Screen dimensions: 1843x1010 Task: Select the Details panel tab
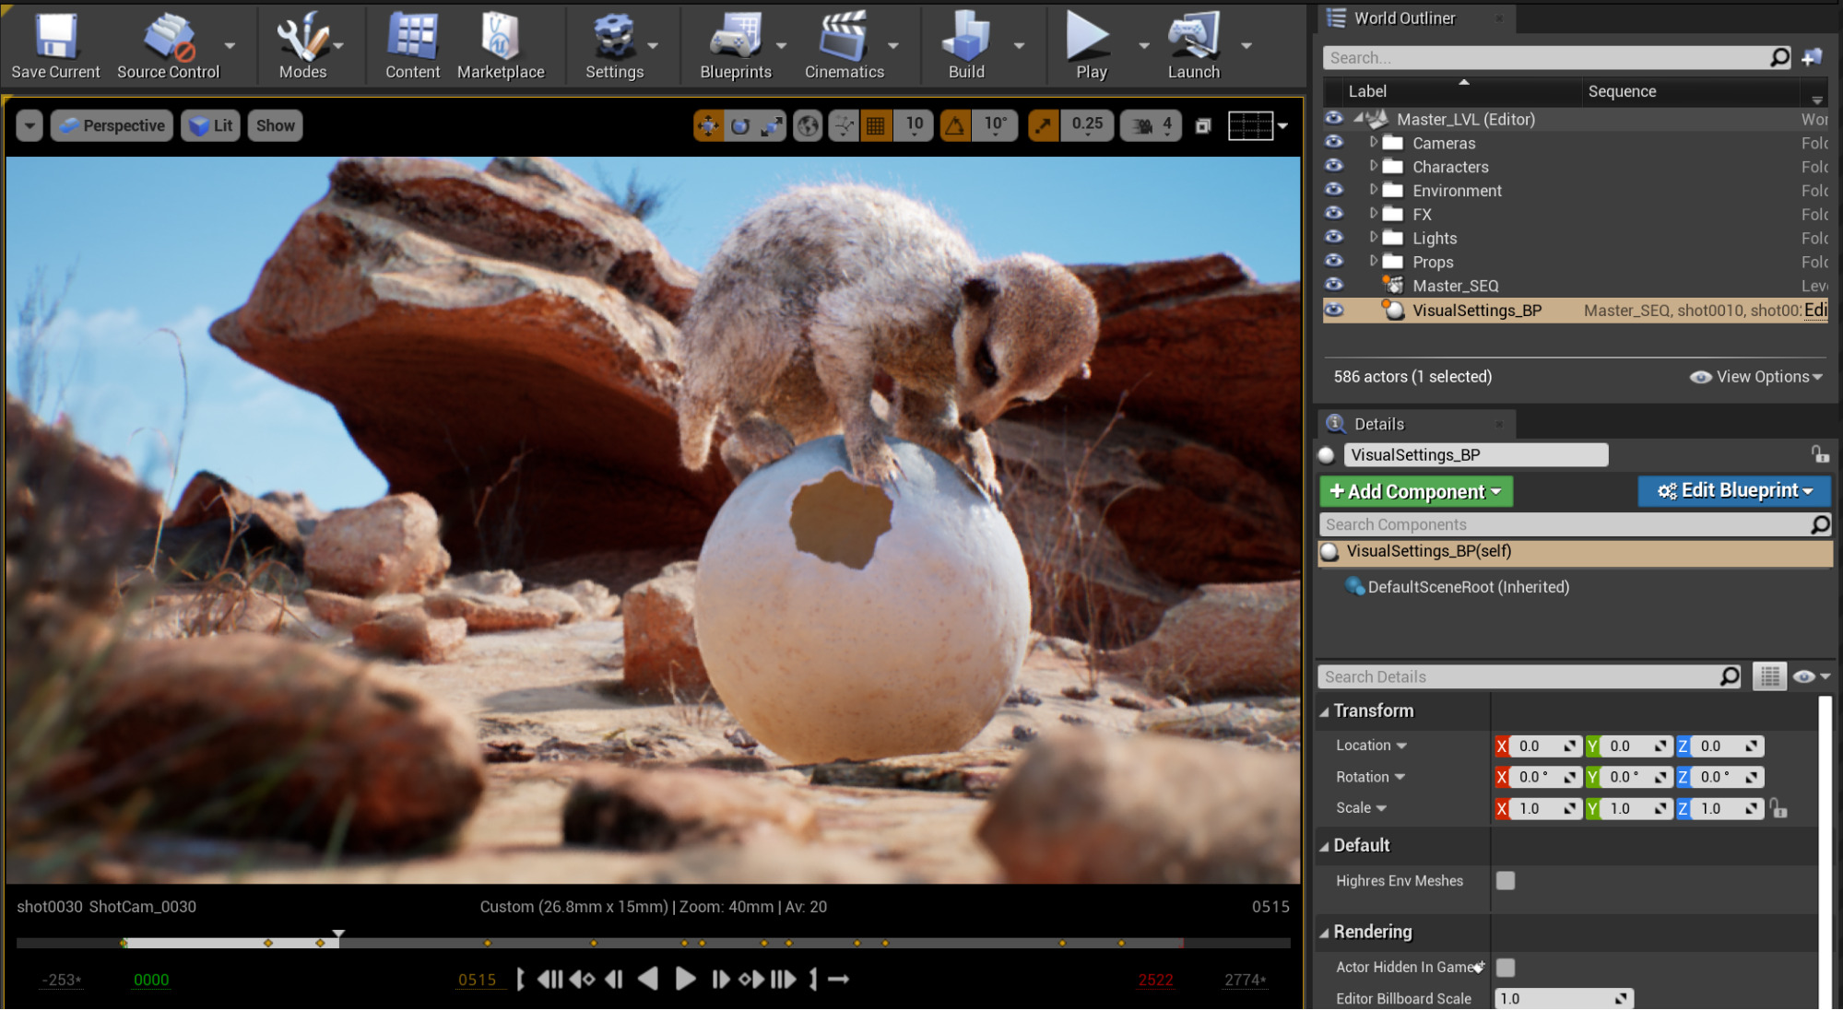click(x=1378, y=424)
